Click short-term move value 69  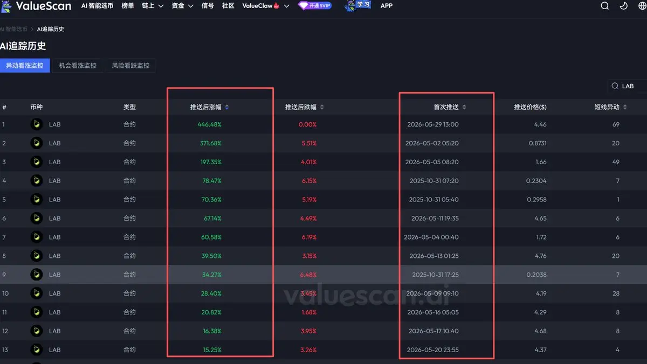[616, 124]
